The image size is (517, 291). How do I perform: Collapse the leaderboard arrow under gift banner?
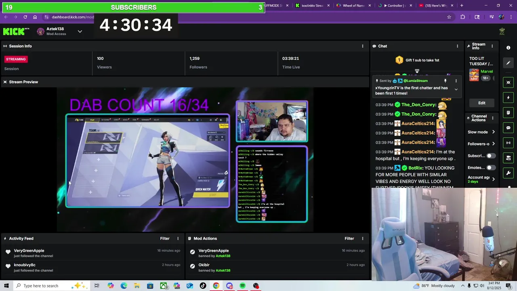(x=417, y=71)
